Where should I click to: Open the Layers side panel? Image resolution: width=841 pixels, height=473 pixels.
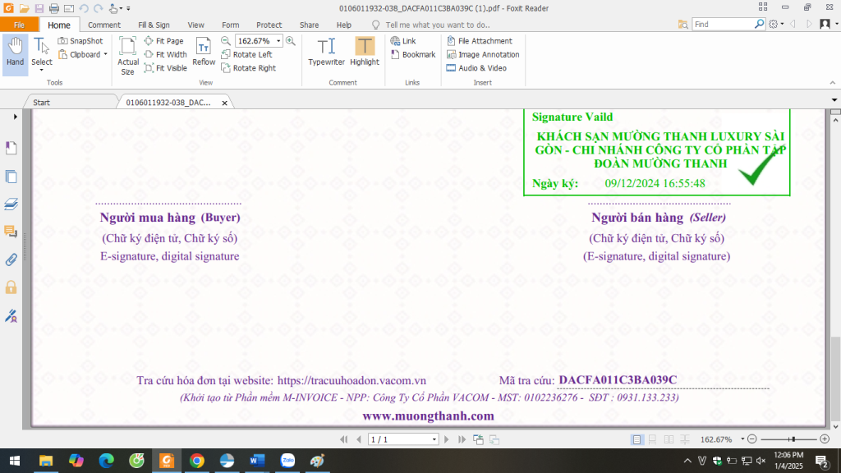tap(11, 204)
